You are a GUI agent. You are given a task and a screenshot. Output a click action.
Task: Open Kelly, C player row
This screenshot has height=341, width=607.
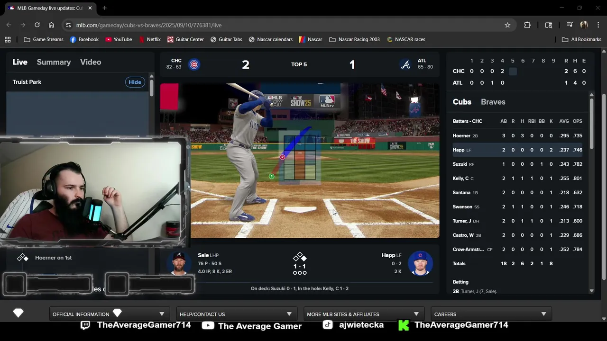coord(517,178)
